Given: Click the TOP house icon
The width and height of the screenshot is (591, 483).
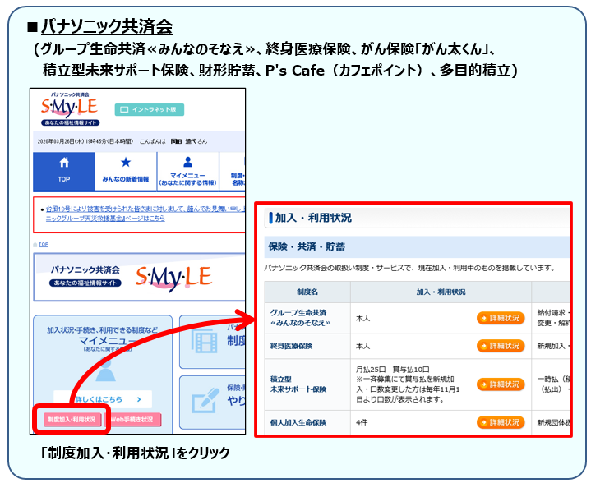Looking at the screenshot, I should 64,163.
